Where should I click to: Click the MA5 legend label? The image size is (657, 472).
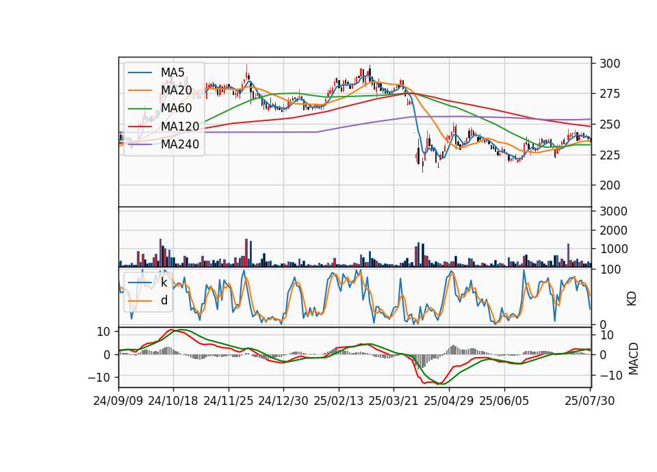tap(172, 73)
